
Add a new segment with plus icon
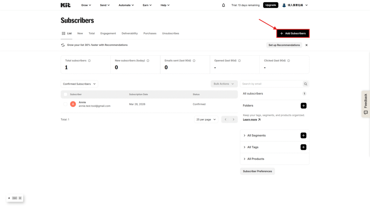tap(304, 135)
